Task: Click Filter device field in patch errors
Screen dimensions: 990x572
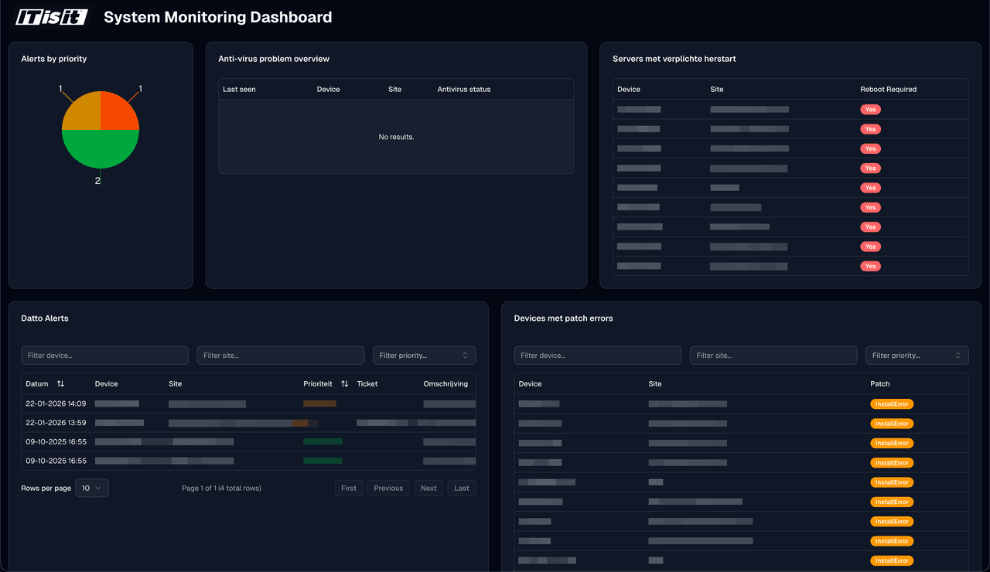Action: 597,356
